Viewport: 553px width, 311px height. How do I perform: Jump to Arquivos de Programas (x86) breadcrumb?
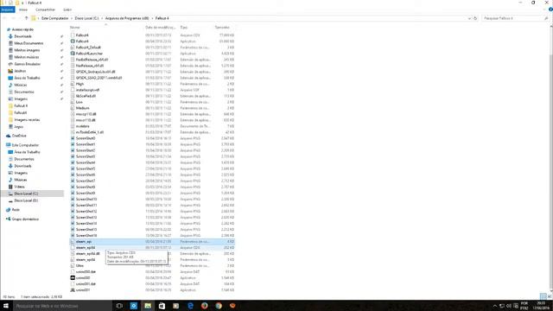pyautogui.click(x=127, y=18)
